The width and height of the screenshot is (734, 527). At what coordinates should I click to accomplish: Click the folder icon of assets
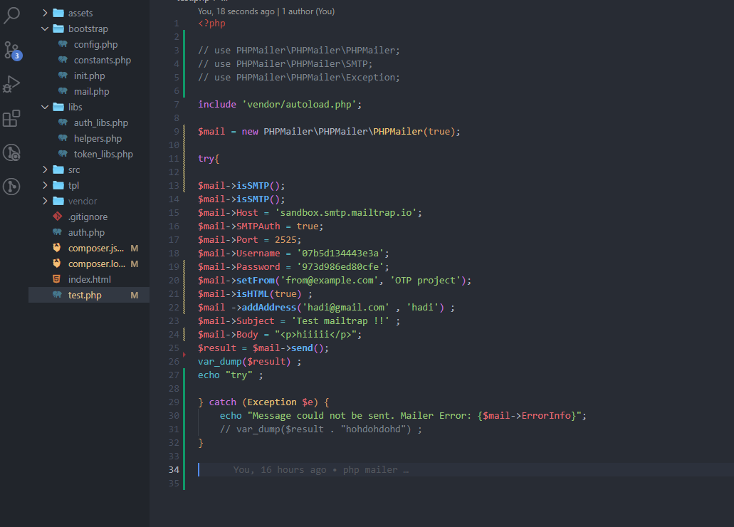58,13
